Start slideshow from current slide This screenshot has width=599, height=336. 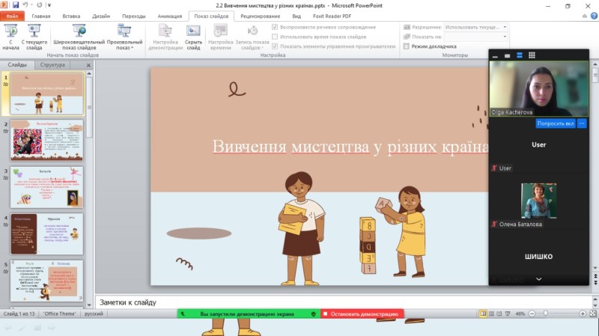tap(33, 36)
